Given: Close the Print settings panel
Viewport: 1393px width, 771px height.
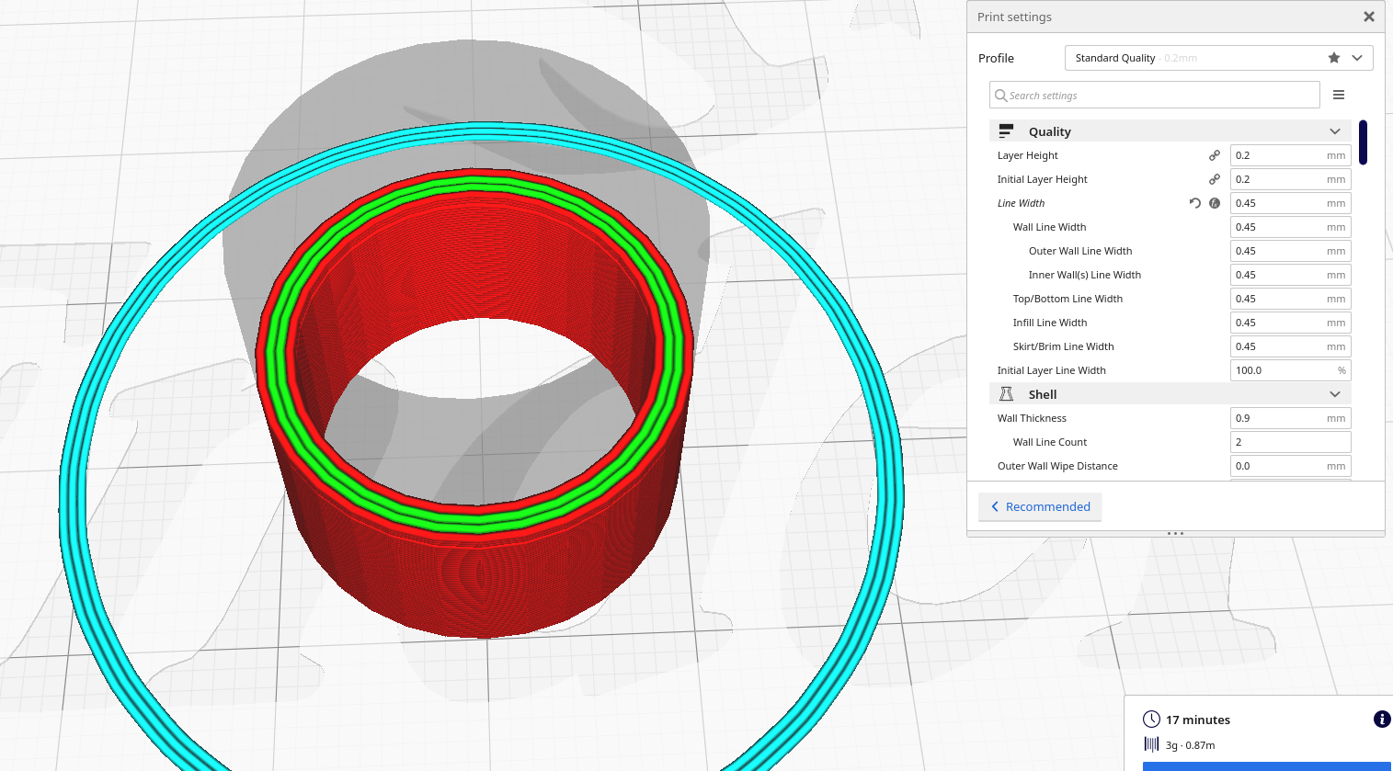Looking at the screenshot, I should click(x=1368, y=17).
